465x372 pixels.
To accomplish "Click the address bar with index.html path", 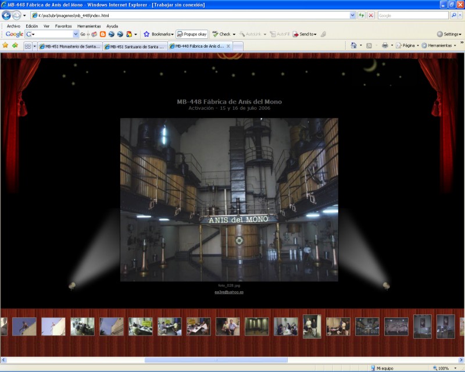I will pos(190,16).
